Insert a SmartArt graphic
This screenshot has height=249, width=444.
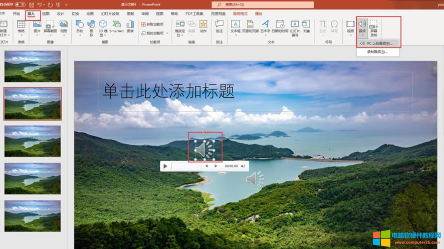(116, 26)
